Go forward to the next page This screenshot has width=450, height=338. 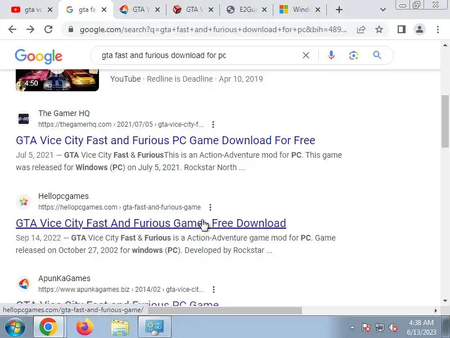pyautogui.click(x=30, y=29)
